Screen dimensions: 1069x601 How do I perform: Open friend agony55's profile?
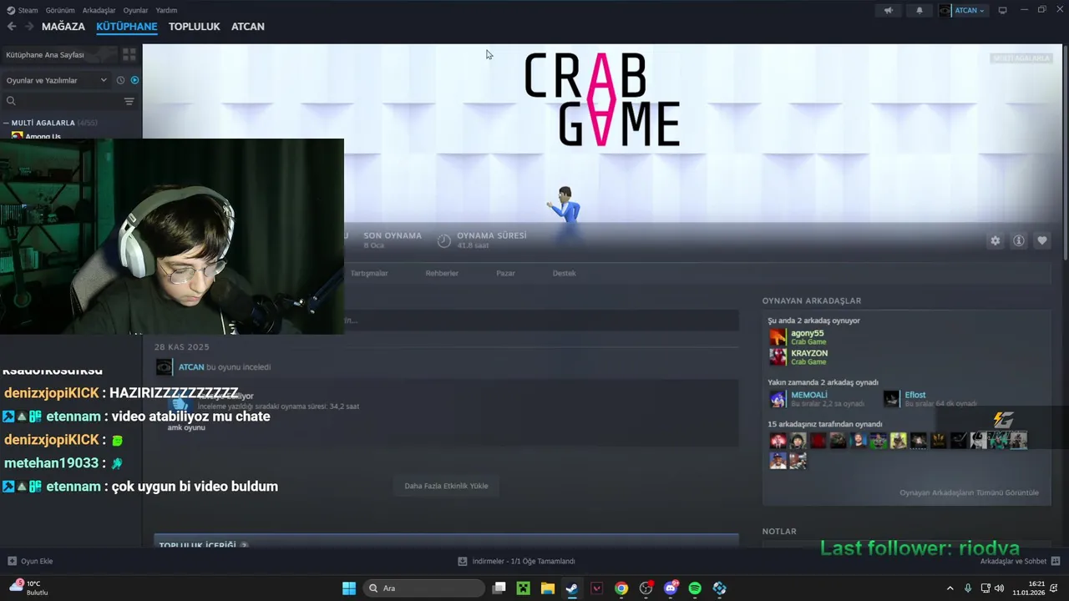pos(808,333)
